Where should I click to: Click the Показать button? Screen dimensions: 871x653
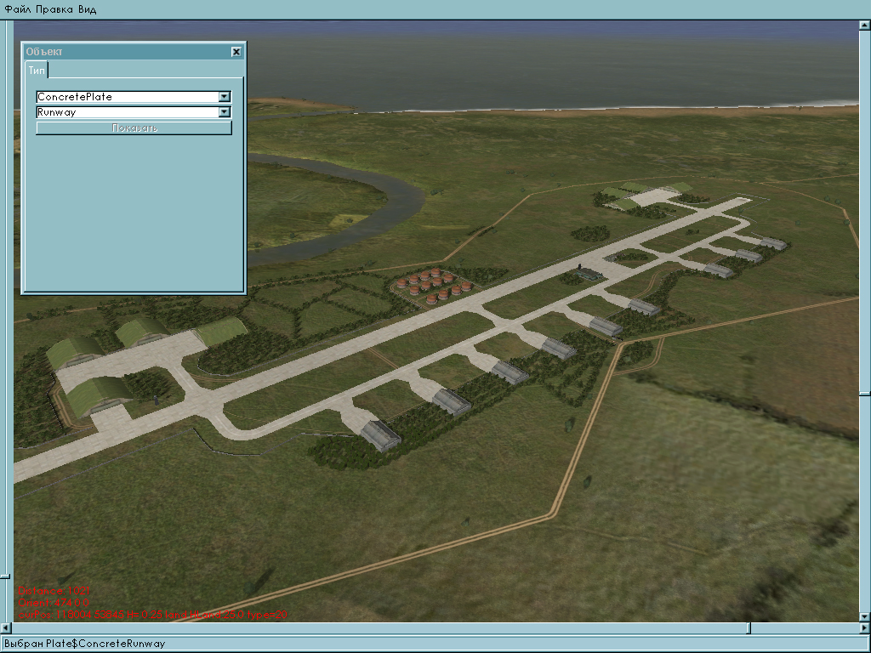point(134,128)
